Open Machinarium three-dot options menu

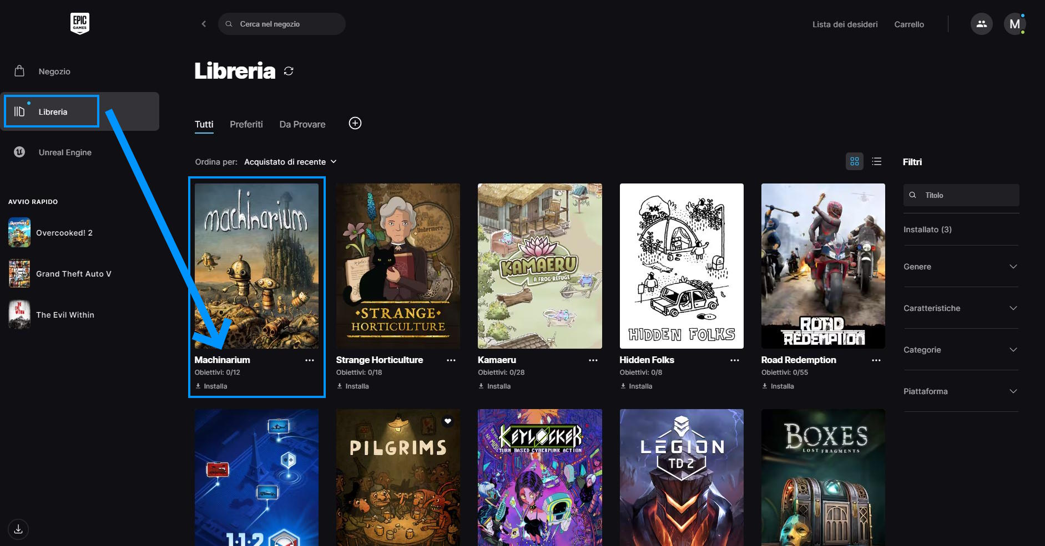tap(310, 360)
